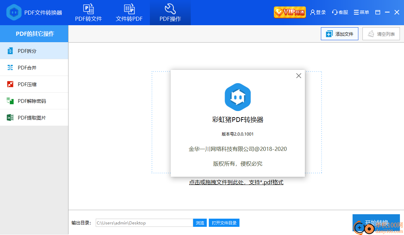Click the person icon beside 登录

[x=312, y=12]
